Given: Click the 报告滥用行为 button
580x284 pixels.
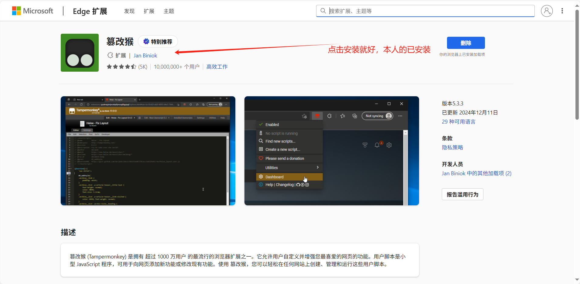Looking at the screenshot, I should [x=462, y=194].
